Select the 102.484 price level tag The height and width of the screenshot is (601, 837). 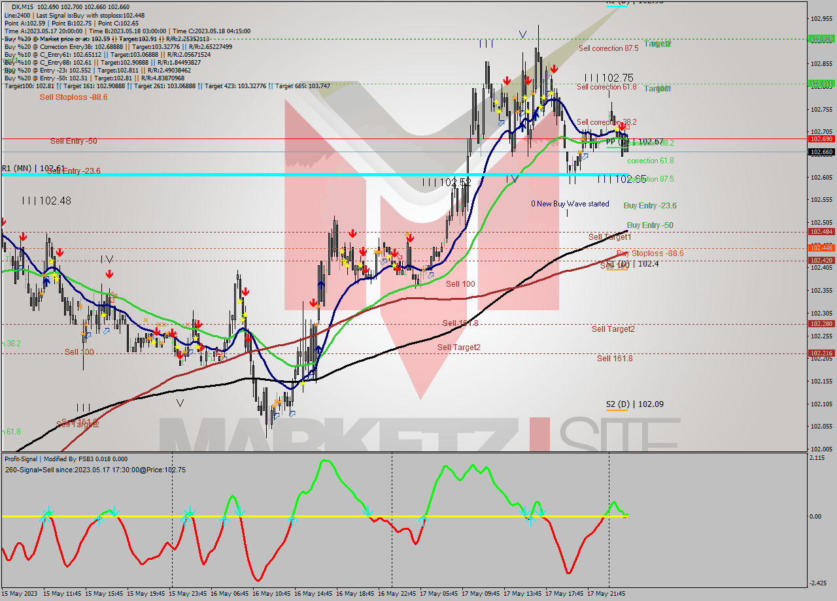tap(821, 231)
